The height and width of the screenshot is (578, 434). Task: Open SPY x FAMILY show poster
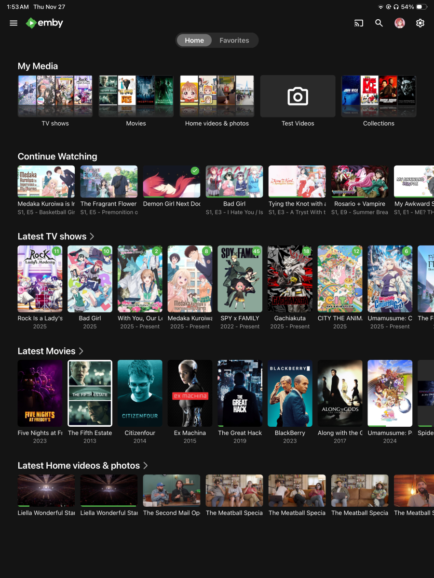click(240, 279)
